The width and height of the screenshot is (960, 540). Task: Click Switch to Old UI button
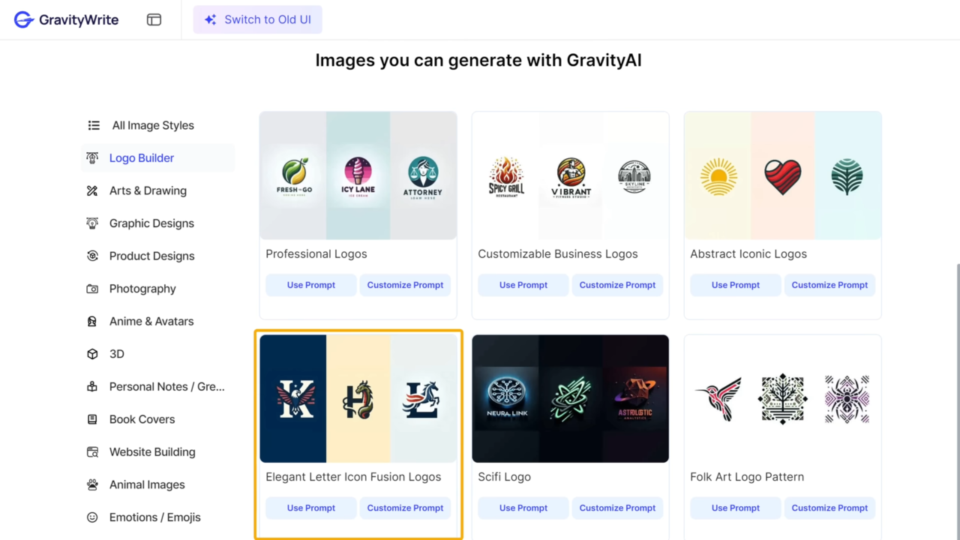(x=257, y=20)
